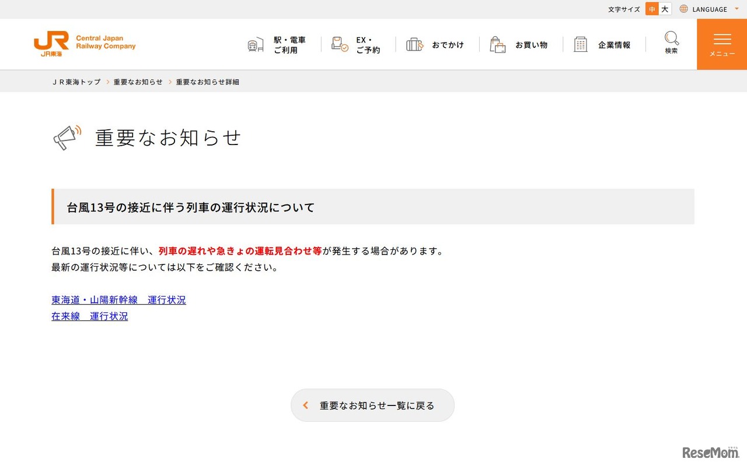Open the 企業情報 menu
This screenshot has height=466, width=747.
point(614,45)
